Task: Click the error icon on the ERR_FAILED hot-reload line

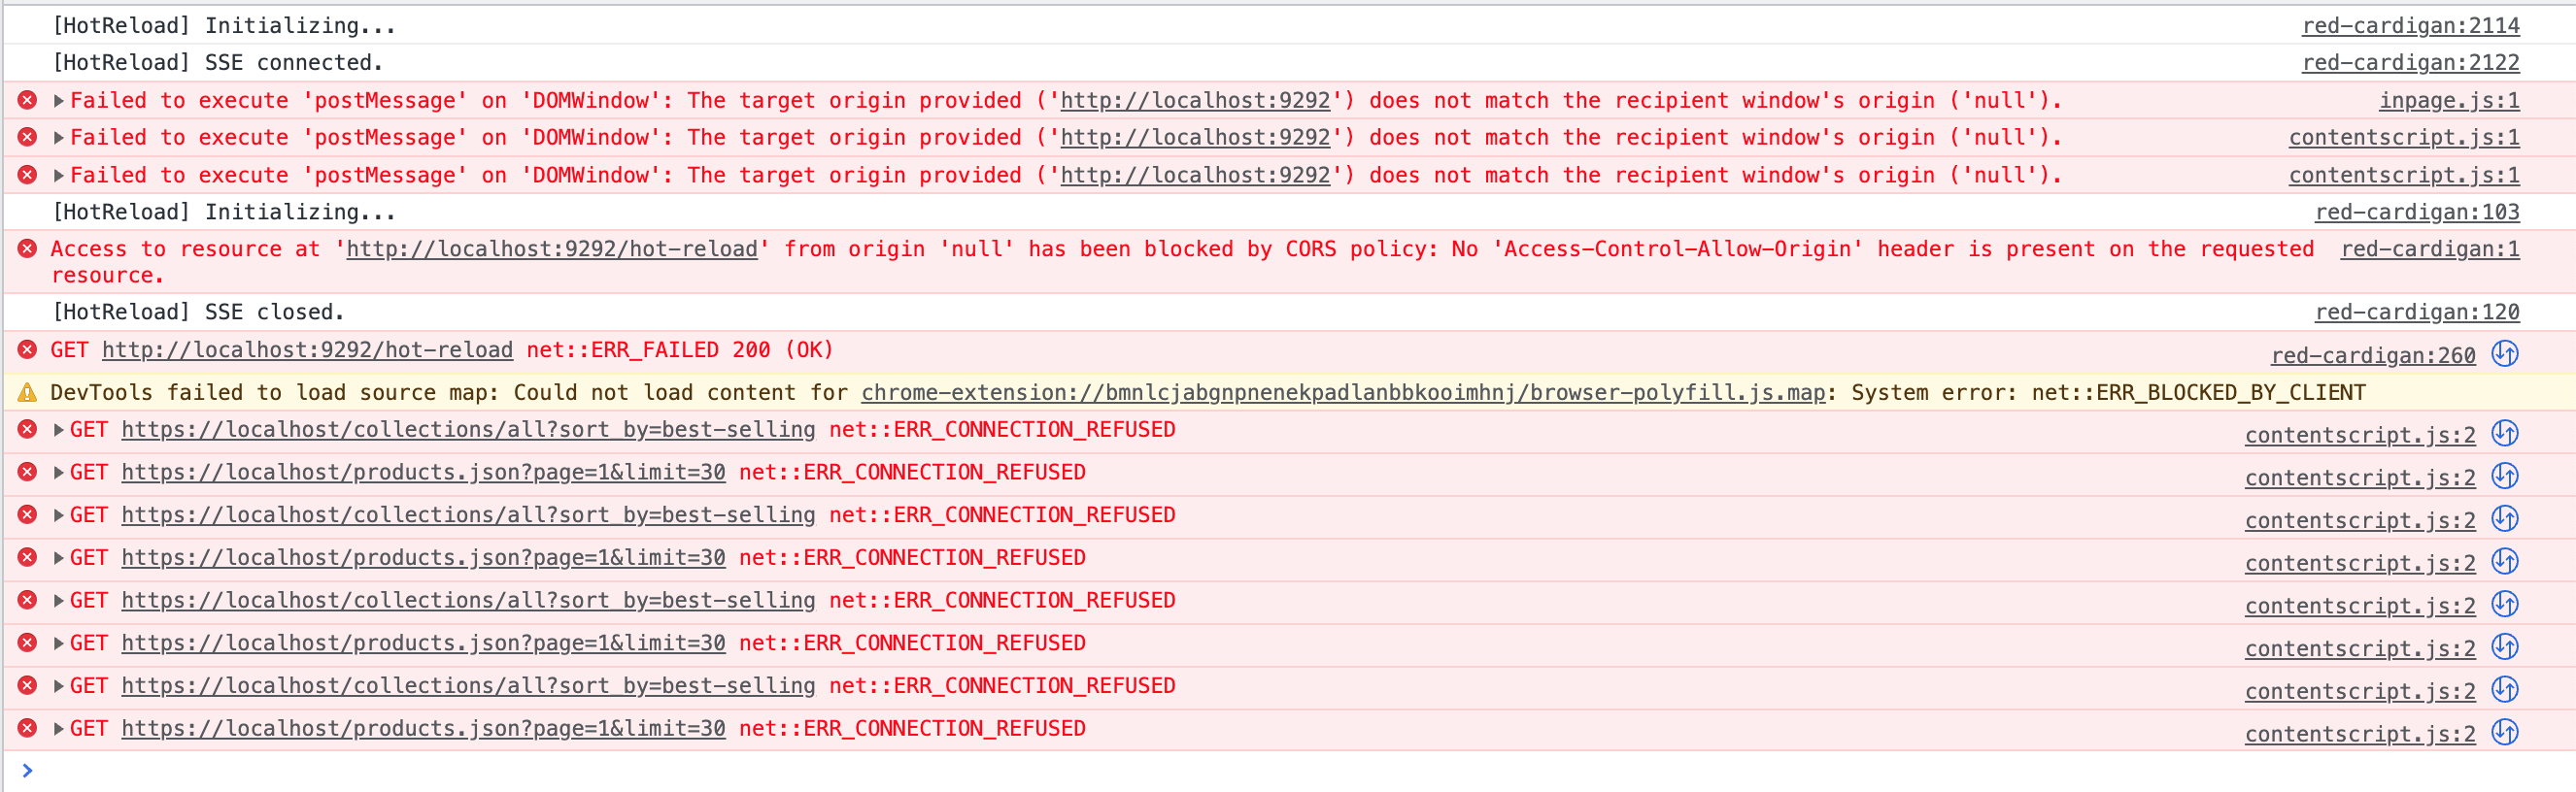Action: coord(26,349)
